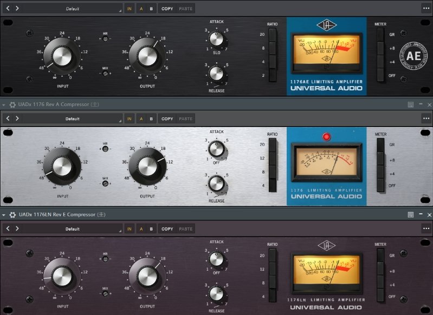Open the 1176LN Rev E three-dot options menu
433x315 pixels.
426,228
